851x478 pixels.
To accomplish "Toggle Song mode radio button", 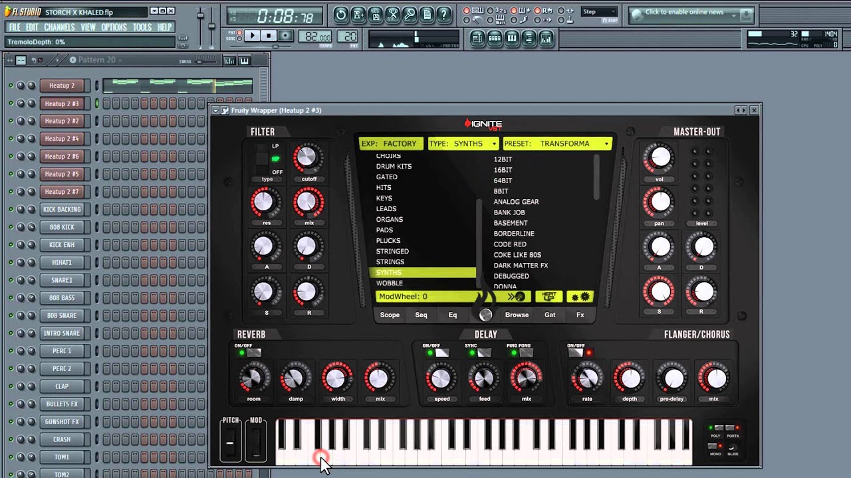I will (239, 39).
